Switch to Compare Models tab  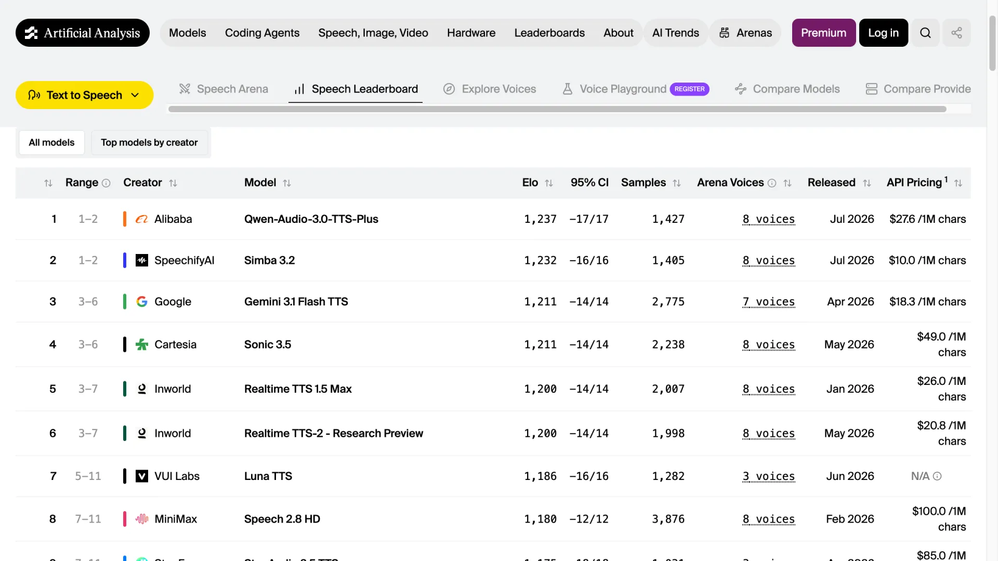[x=787, y=89]
